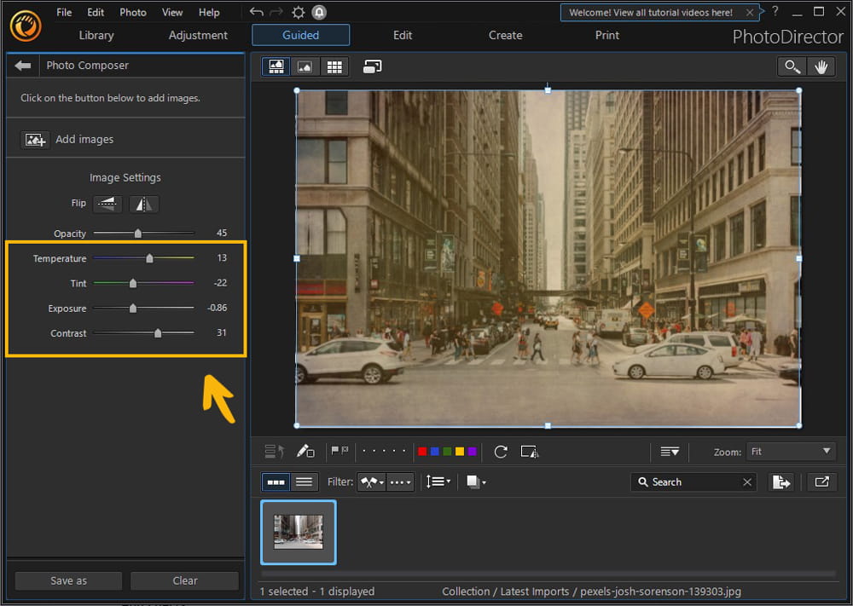Switch to grid-only view mode
Screen dimensions: 853x606
click(x=334, y=66)
